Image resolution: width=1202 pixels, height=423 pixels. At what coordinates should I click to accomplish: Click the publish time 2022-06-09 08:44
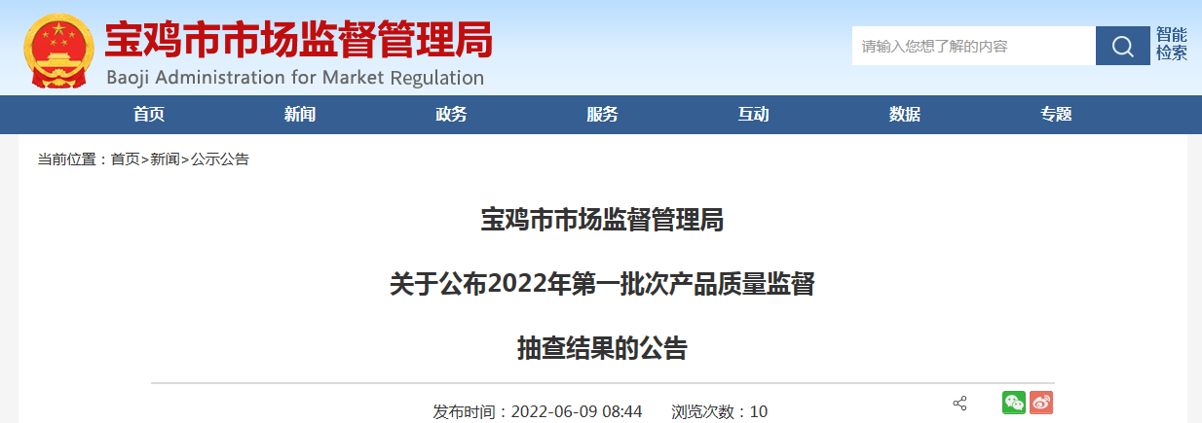[x=577, y=411]
